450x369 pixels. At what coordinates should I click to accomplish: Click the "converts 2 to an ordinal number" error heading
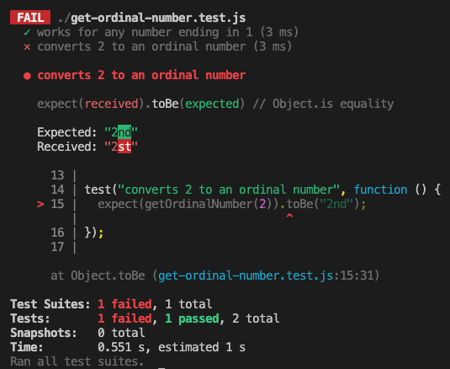click(141, 75)
